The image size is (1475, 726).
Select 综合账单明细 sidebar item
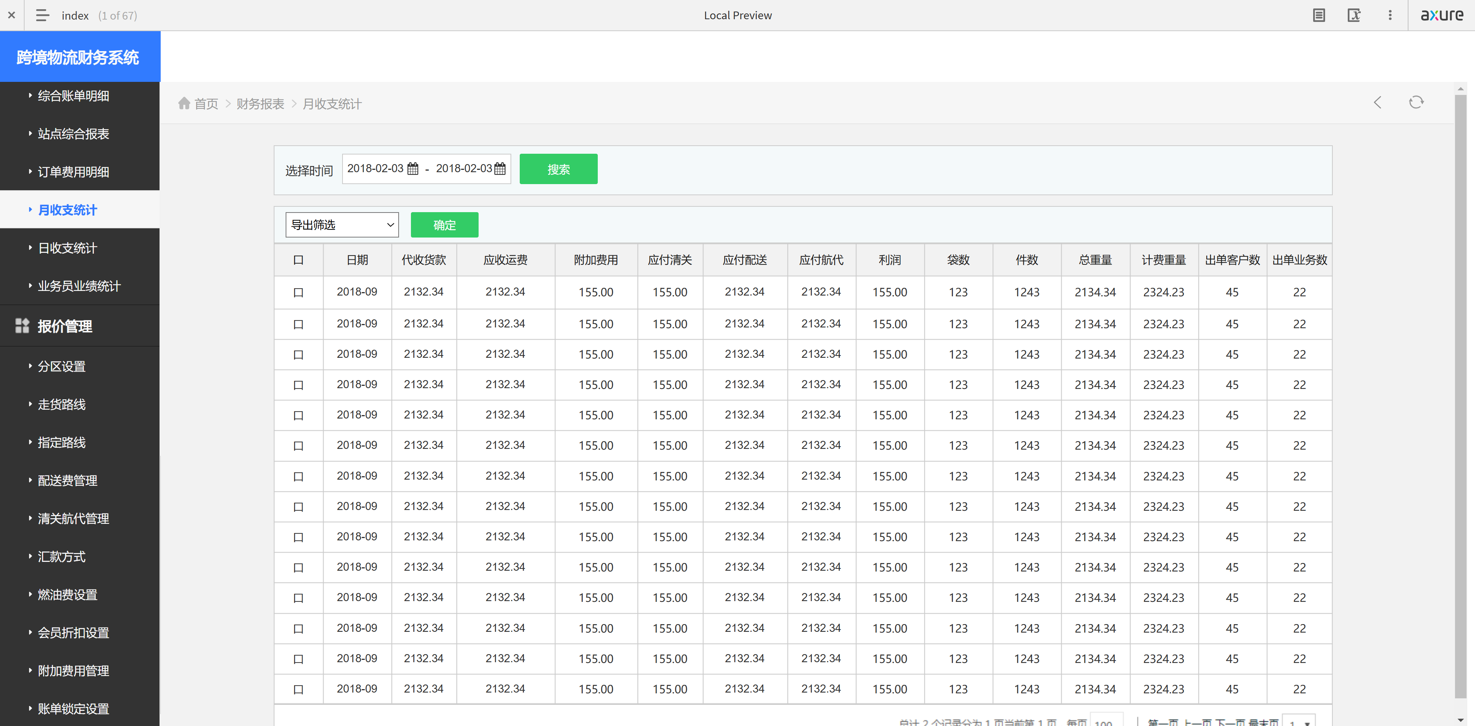73,96
